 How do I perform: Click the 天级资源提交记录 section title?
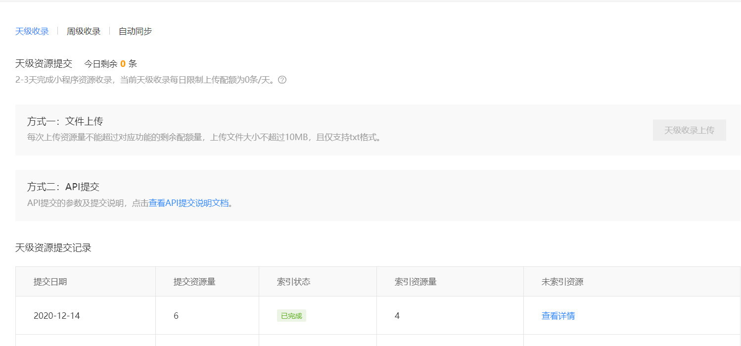(53, 248)
